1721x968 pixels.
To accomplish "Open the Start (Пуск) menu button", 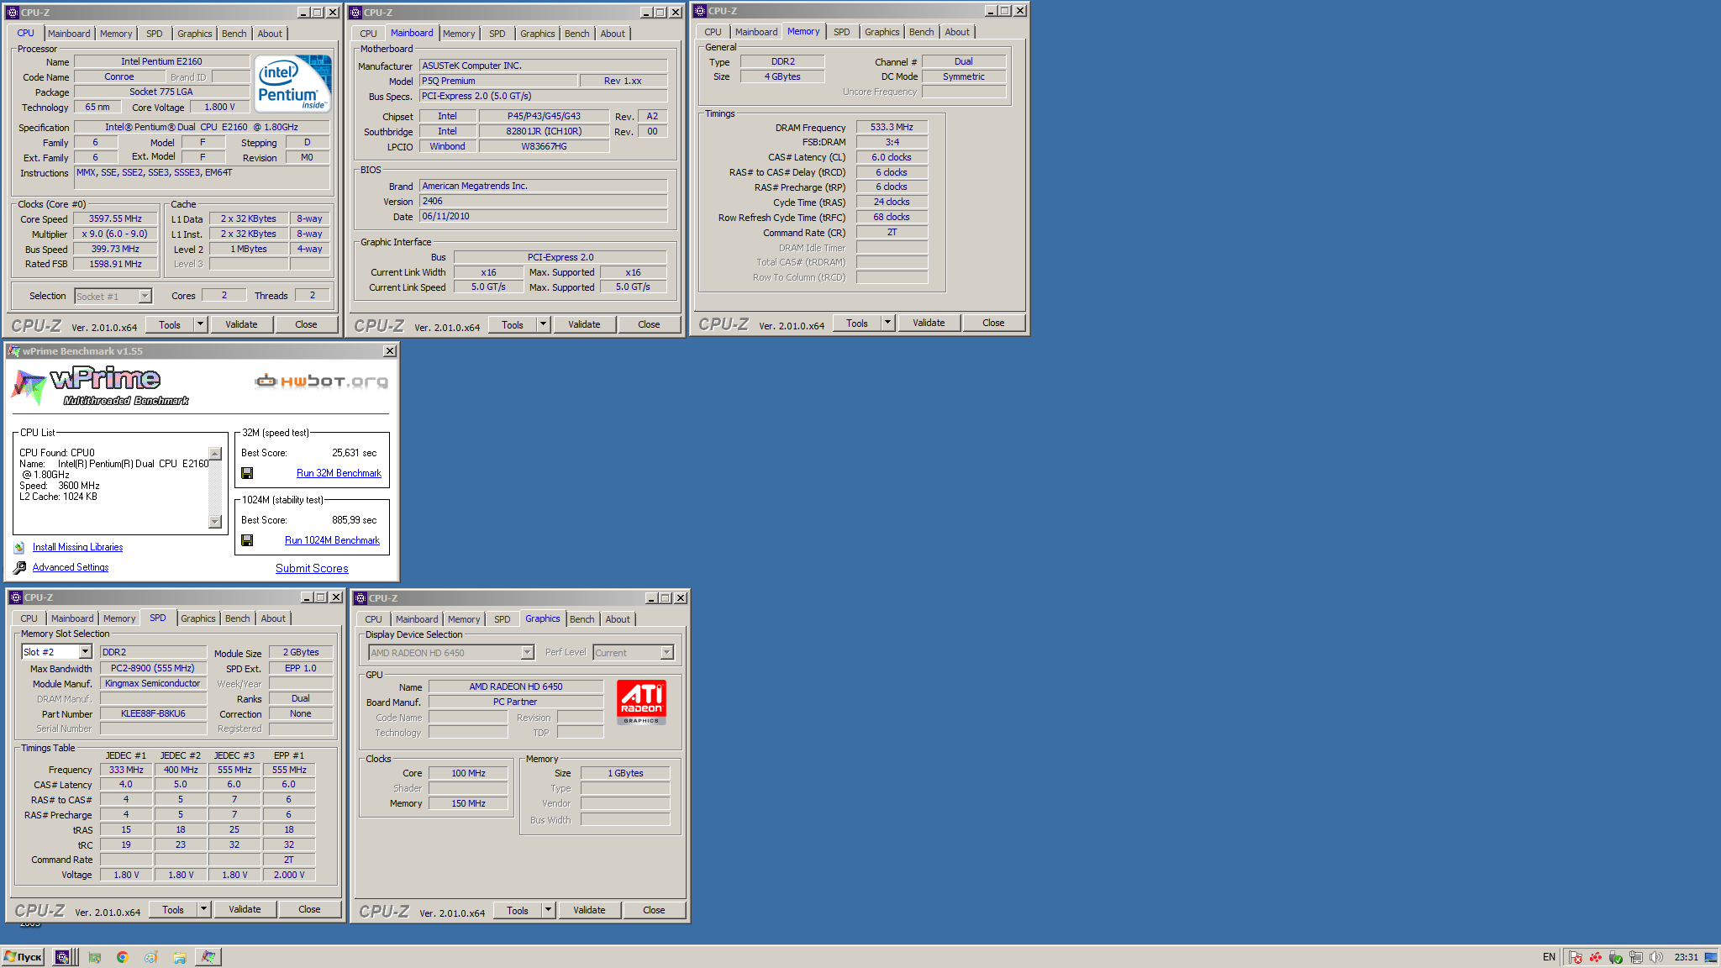I will coord(23,956).
